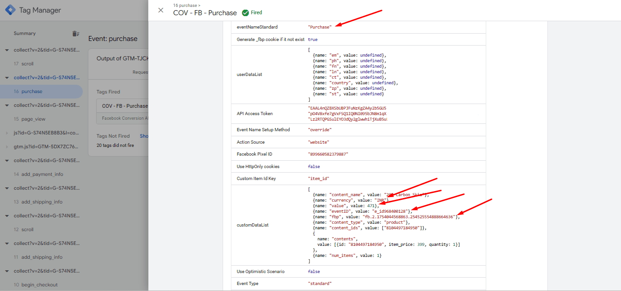Click the "override" setup method value
Image resolution: width=621 pixels, height=291 pixels.
tap(319, 130)
